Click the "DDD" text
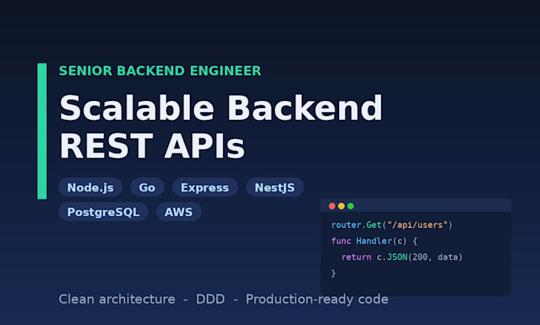This screenshot has width=540, height=325. click(210, 299)
